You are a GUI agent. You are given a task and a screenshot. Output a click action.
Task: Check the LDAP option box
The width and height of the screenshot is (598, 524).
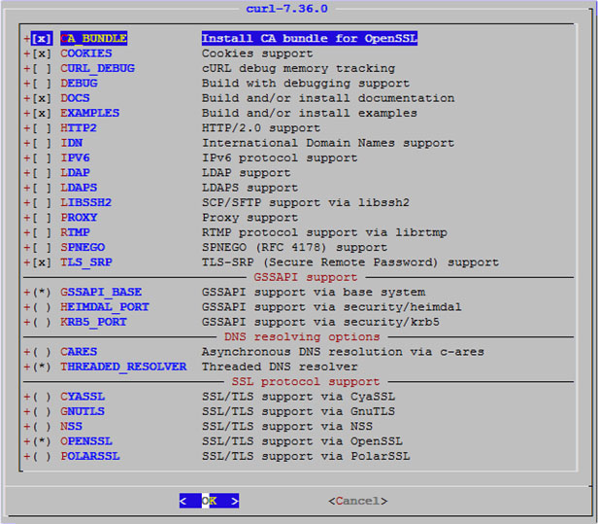tap(42, 173)
